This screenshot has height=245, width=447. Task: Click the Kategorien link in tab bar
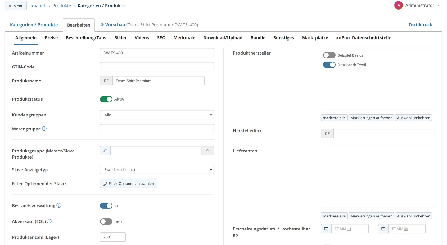point(21,25)
